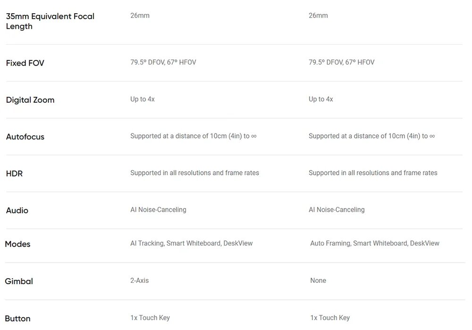This screenshot has height=330, width=472.
Task: Click the None gimbal value
Action: [318, 280]
